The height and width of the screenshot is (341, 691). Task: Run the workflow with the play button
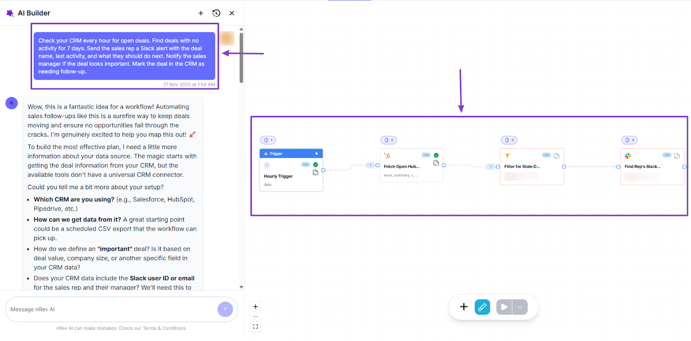click(x=504, y=307)
